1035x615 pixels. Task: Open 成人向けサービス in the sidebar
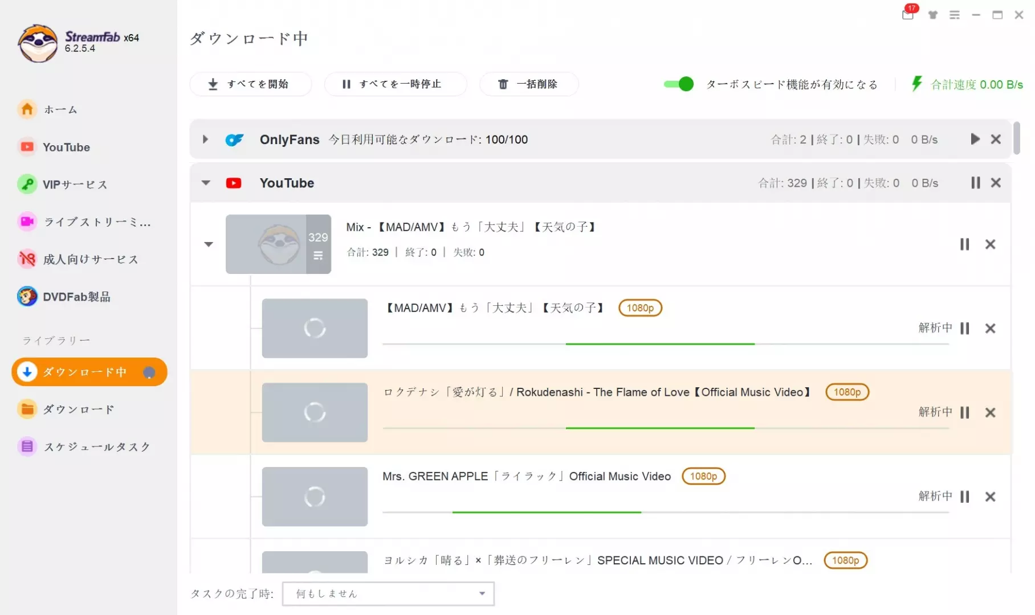click(79, 259)
